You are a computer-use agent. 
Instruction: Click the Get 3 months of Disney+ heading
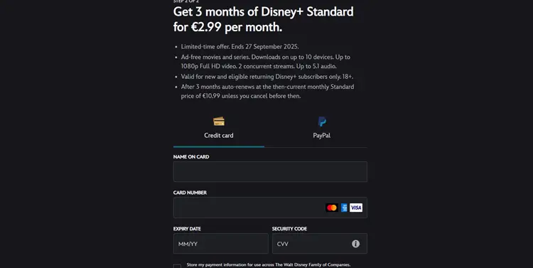[264, 19]
